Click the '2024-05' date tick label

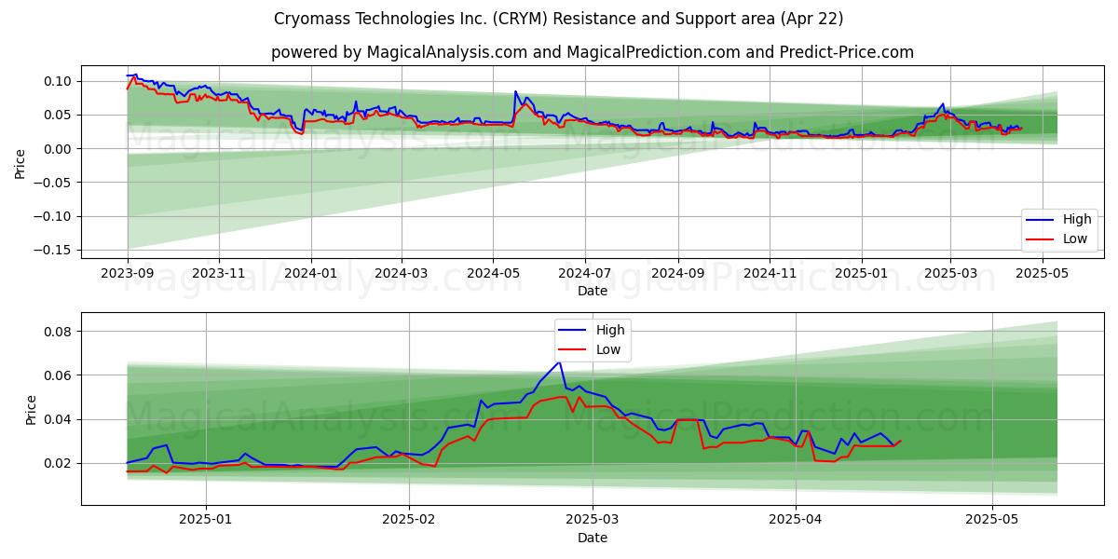coord(492,274)
